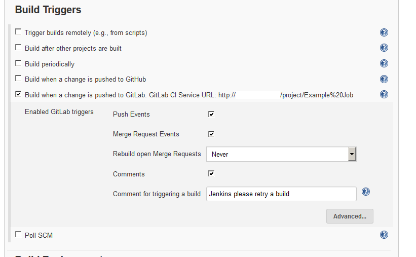Uncheck Merge Request Events
This screenshot has height=257, width=416.
coord(211,134)
